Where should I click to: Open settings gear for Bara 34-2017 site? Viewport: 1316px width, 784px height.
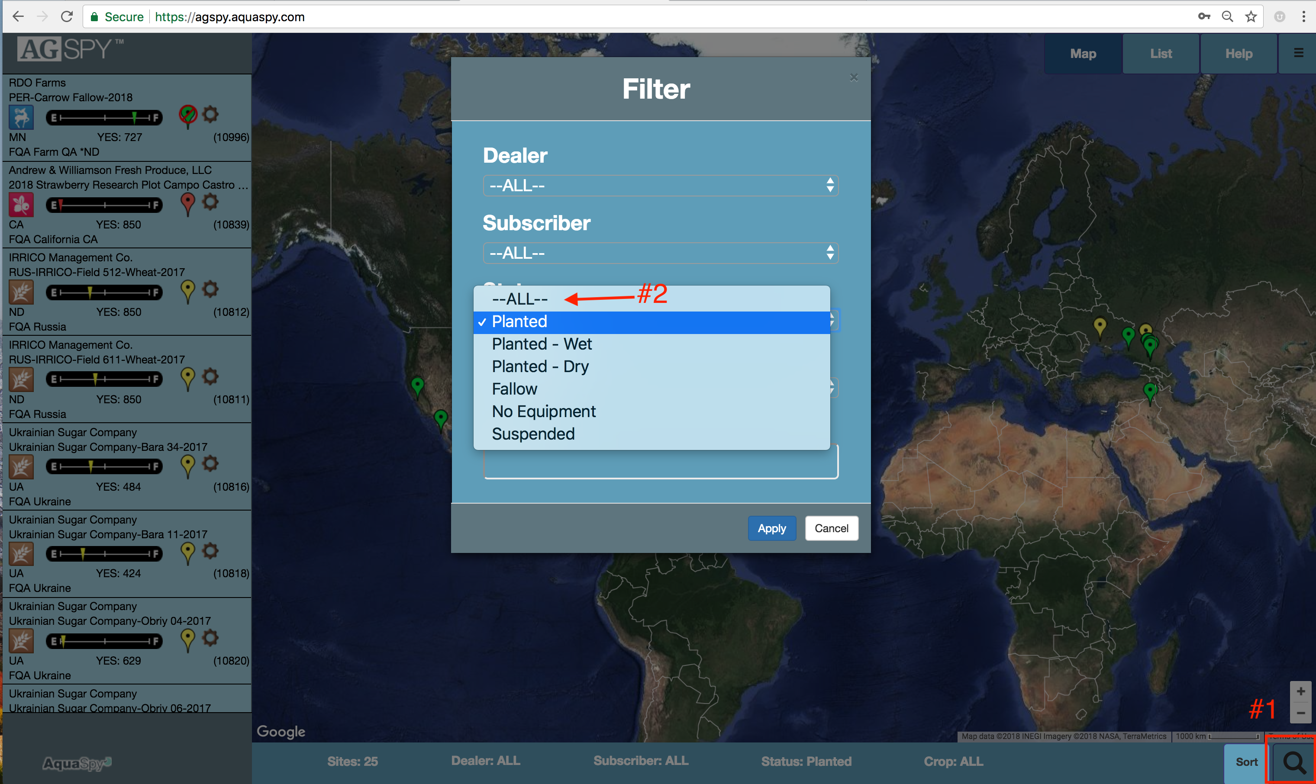point(210,463)
